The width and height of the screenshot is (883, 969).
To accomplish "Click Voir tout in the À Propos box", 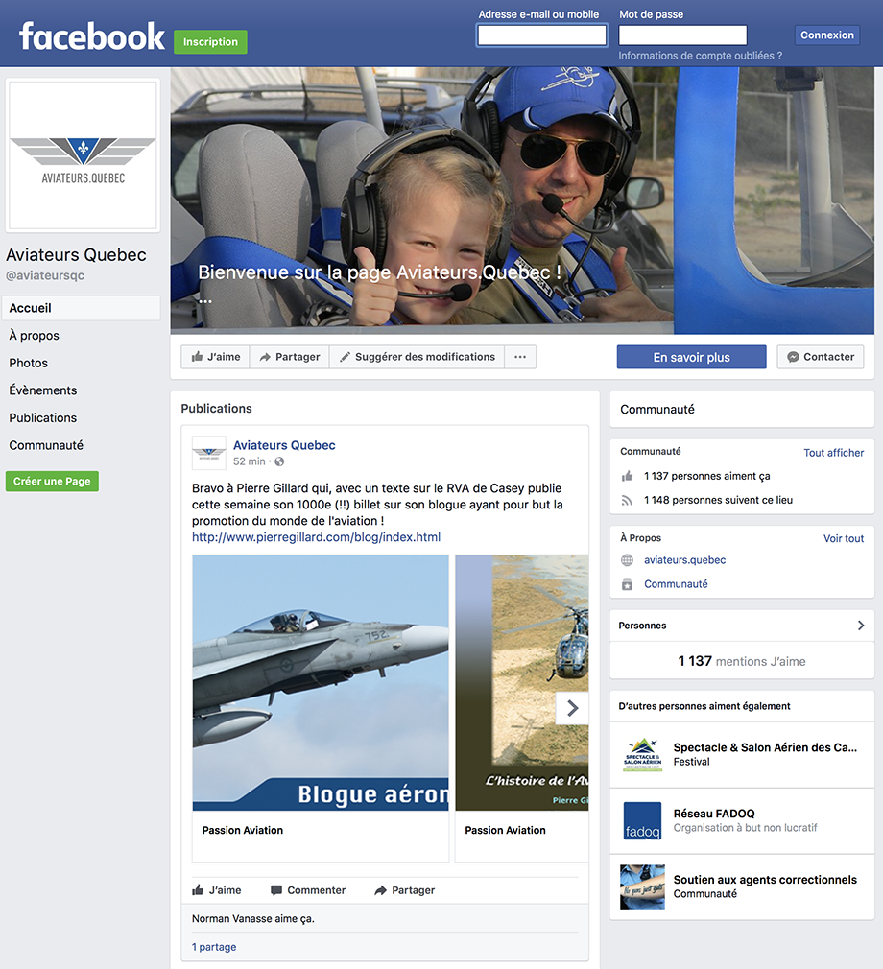I will [x=844, y=538].
